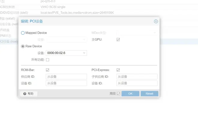This screenshot has width=198, height=115.
Task: Select the Mapped Device radio button
Action: (23, 33)
